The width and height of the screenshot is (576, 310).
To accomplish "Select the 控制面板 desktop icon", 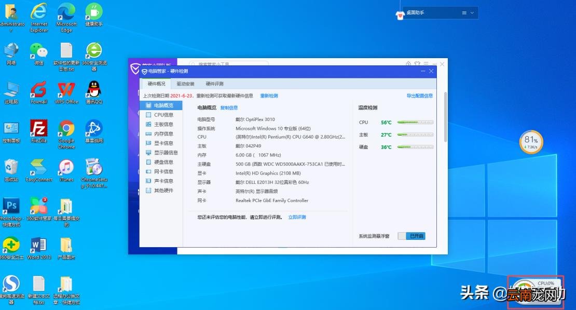I will click(11, 131).
